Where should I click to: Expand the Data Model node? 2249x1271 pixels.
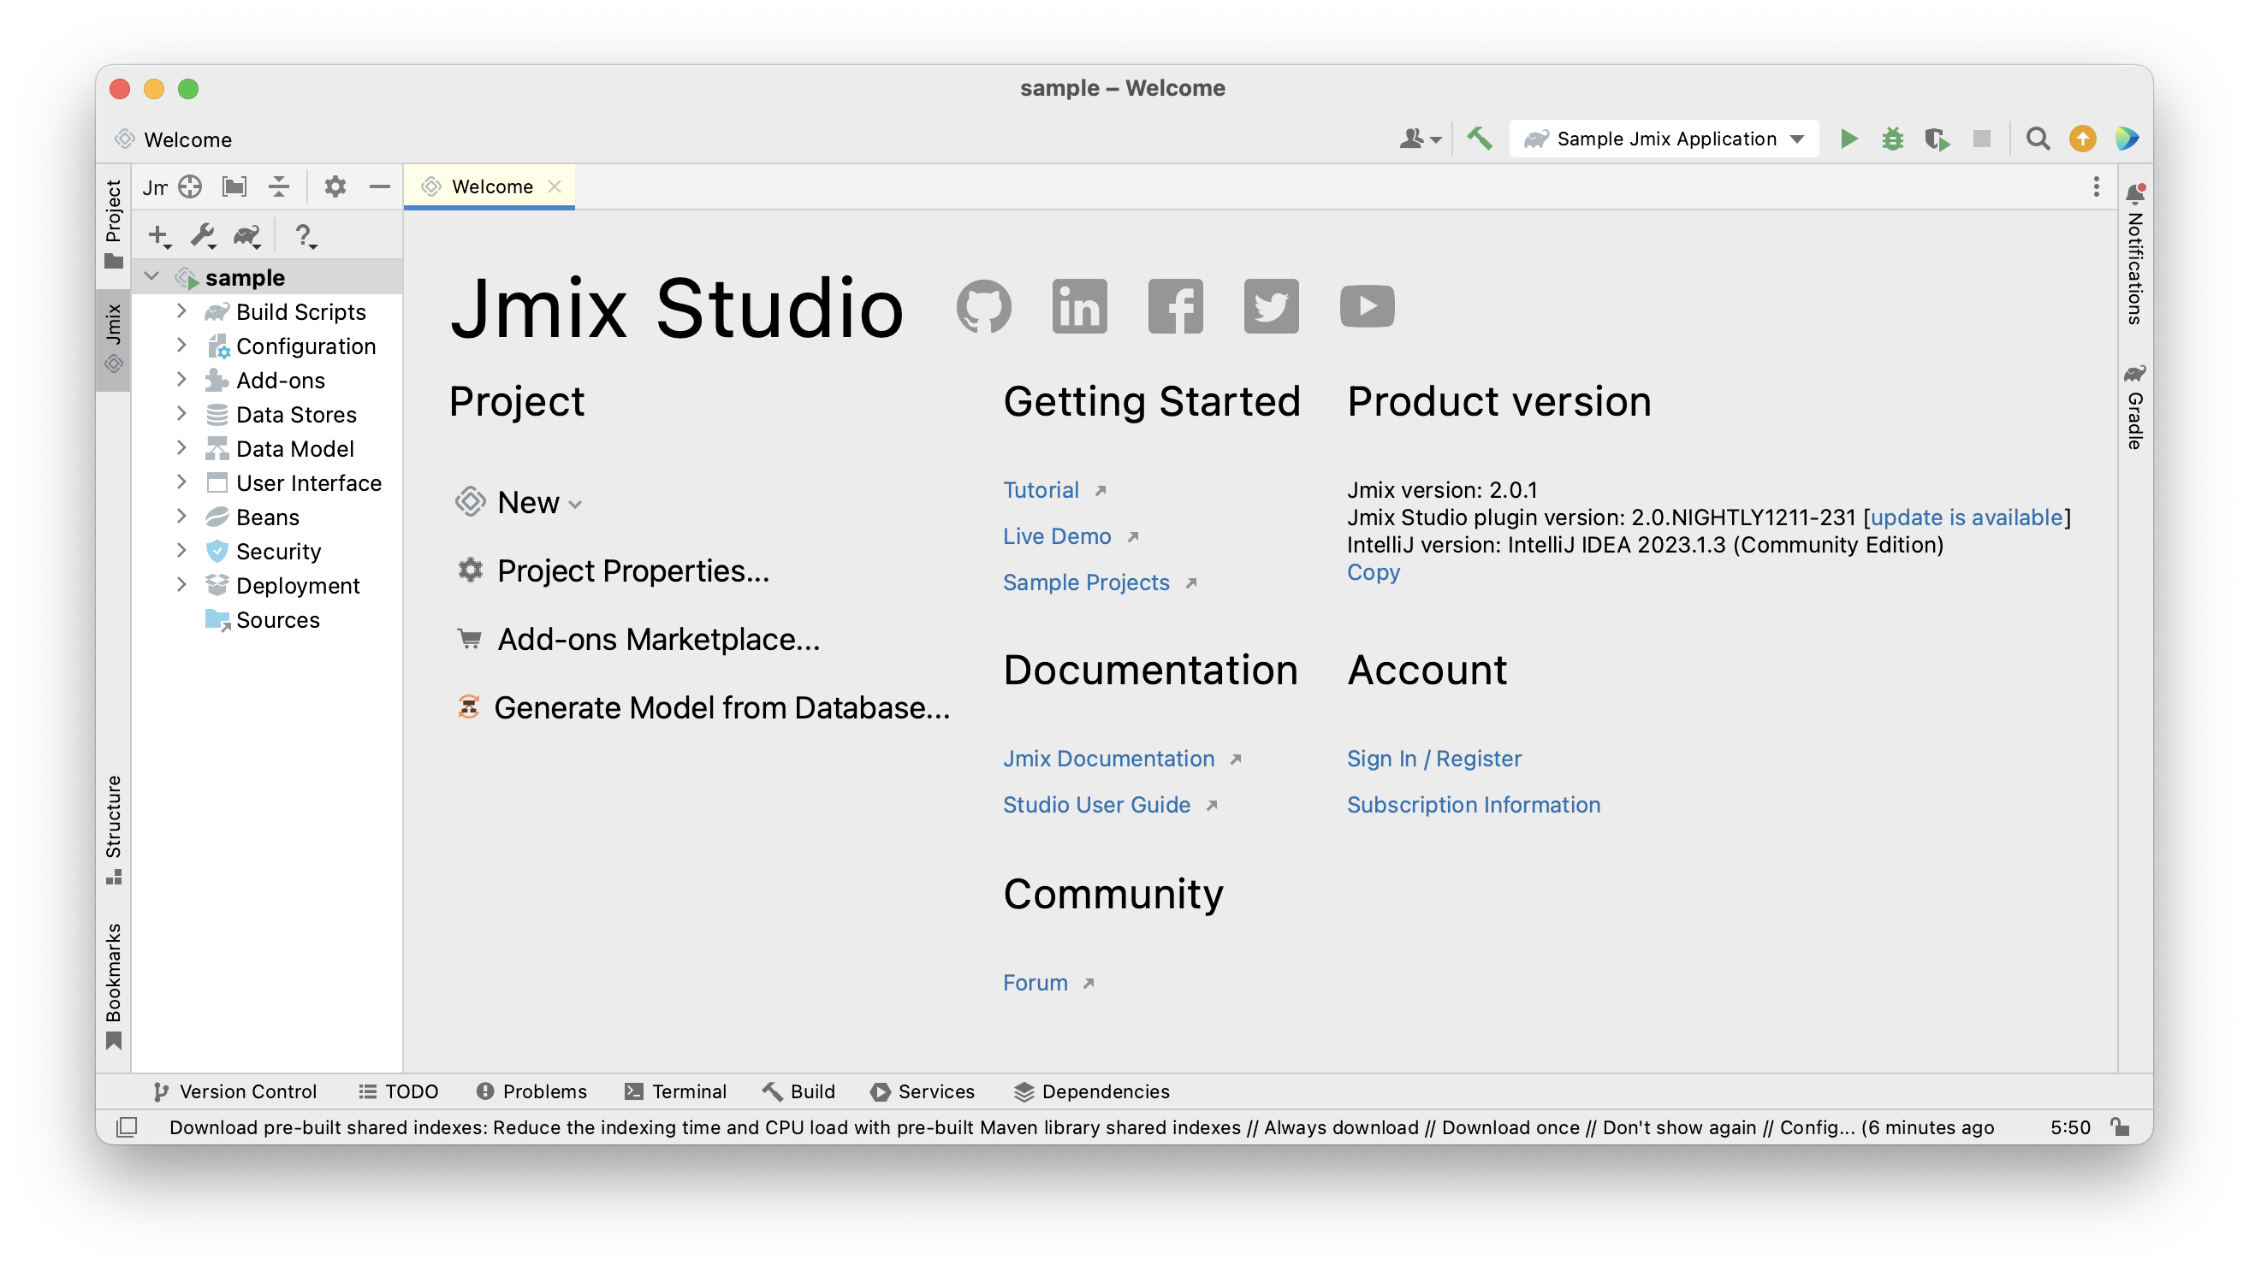(181, 448)
